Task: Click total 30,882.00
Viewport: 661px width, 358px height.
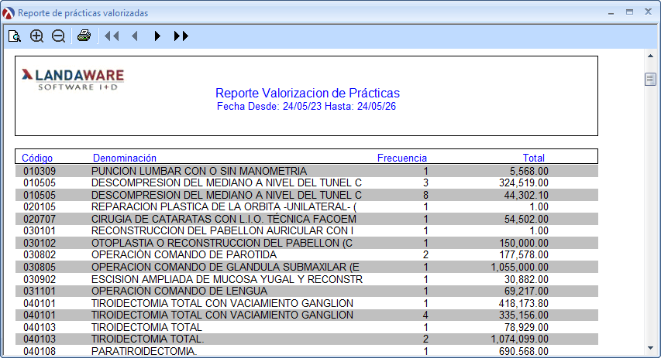Action: click(x=526, y=279)
